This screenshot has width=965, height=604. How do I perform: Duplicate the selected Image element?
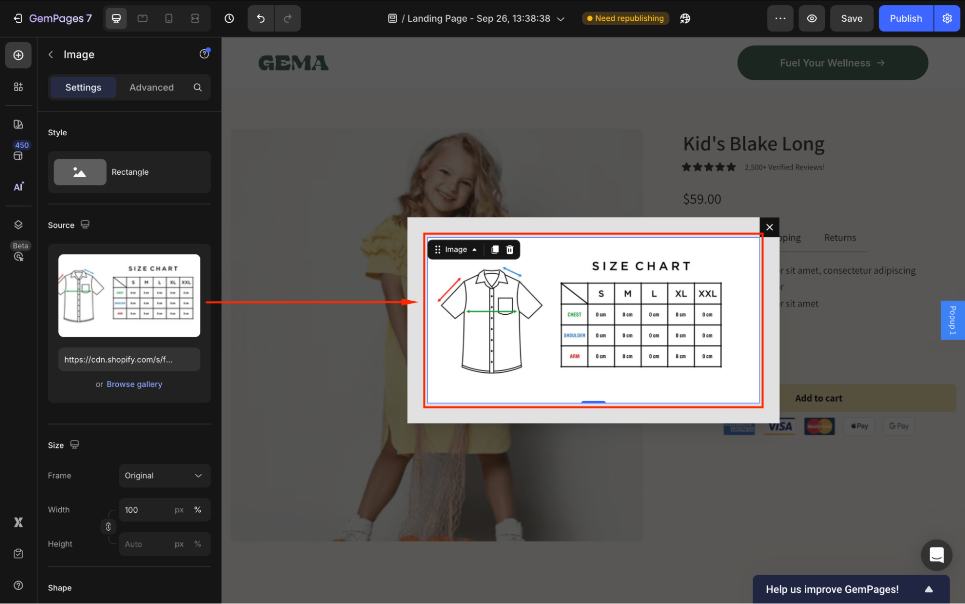[495, 250]
